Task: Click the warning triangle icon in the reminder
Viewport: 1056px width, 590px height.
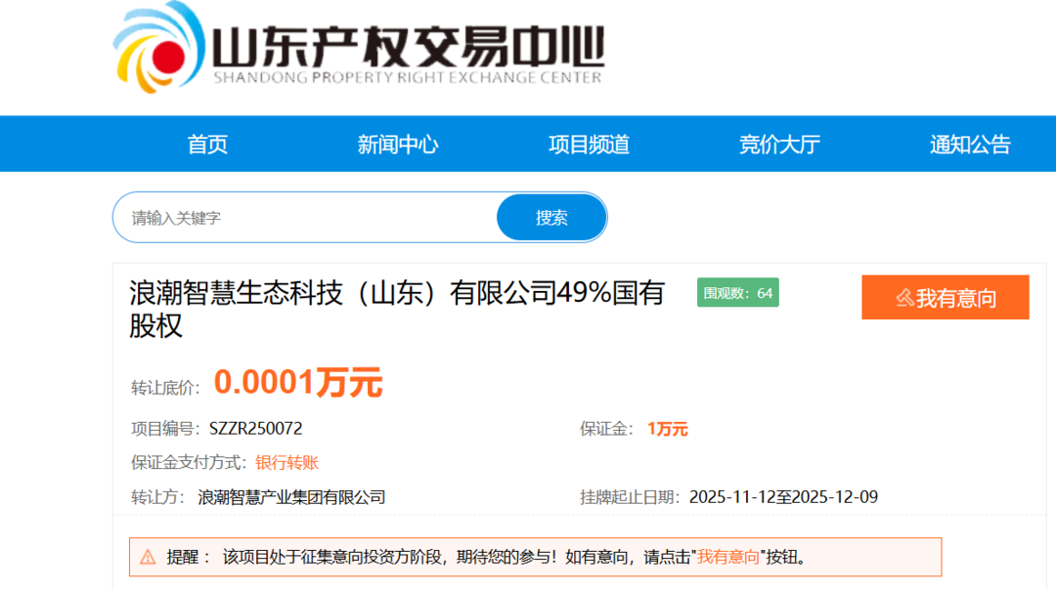Action: click(x=148, y=557)
